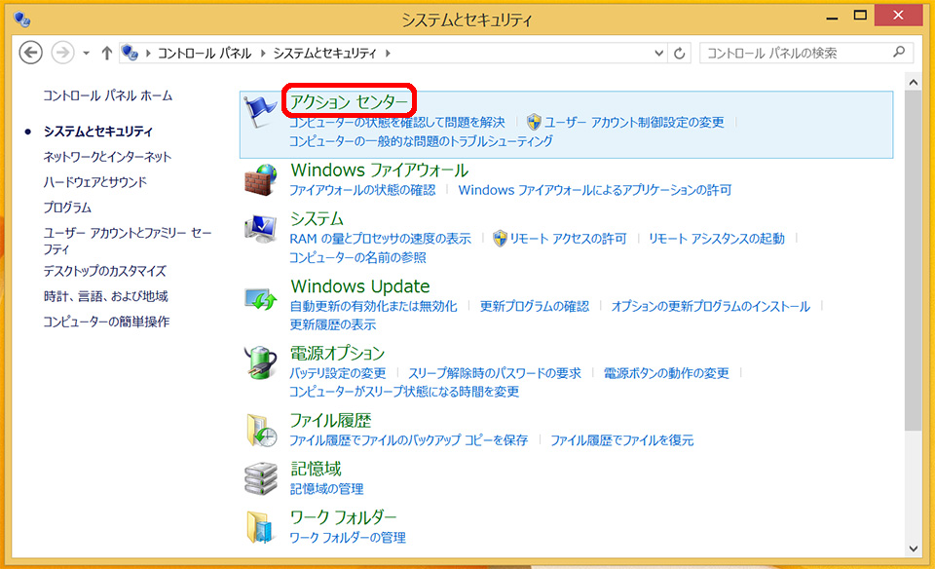Viewport: 935px width, 569px height.
Task: Click Windows ファイアウォールによるアプリケーションの許可
Action: coord(594,190)
